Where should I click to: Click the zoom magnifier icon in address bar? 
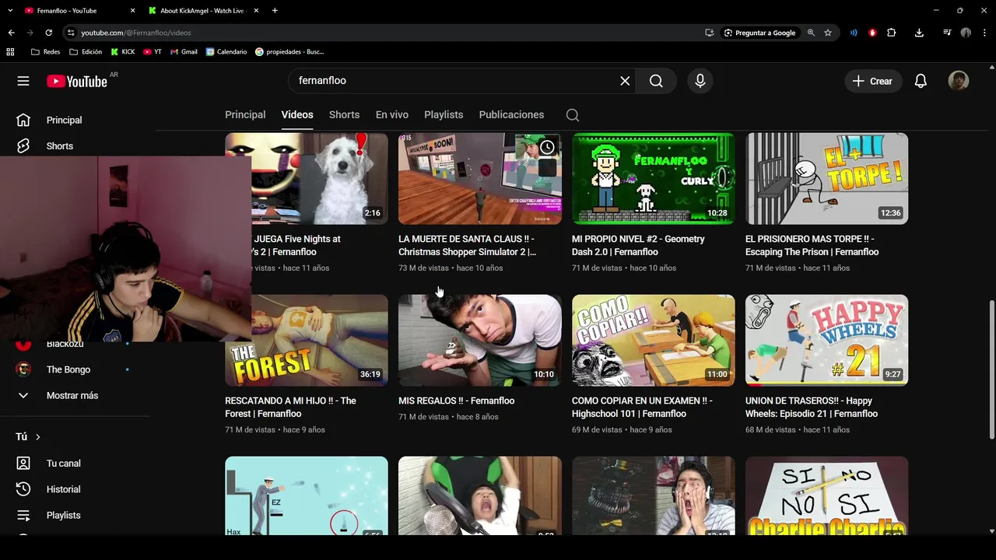811,33
